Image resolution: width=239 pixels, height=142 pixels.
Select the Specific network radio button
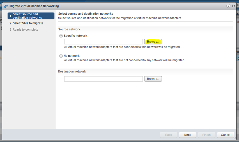(61, 36)
